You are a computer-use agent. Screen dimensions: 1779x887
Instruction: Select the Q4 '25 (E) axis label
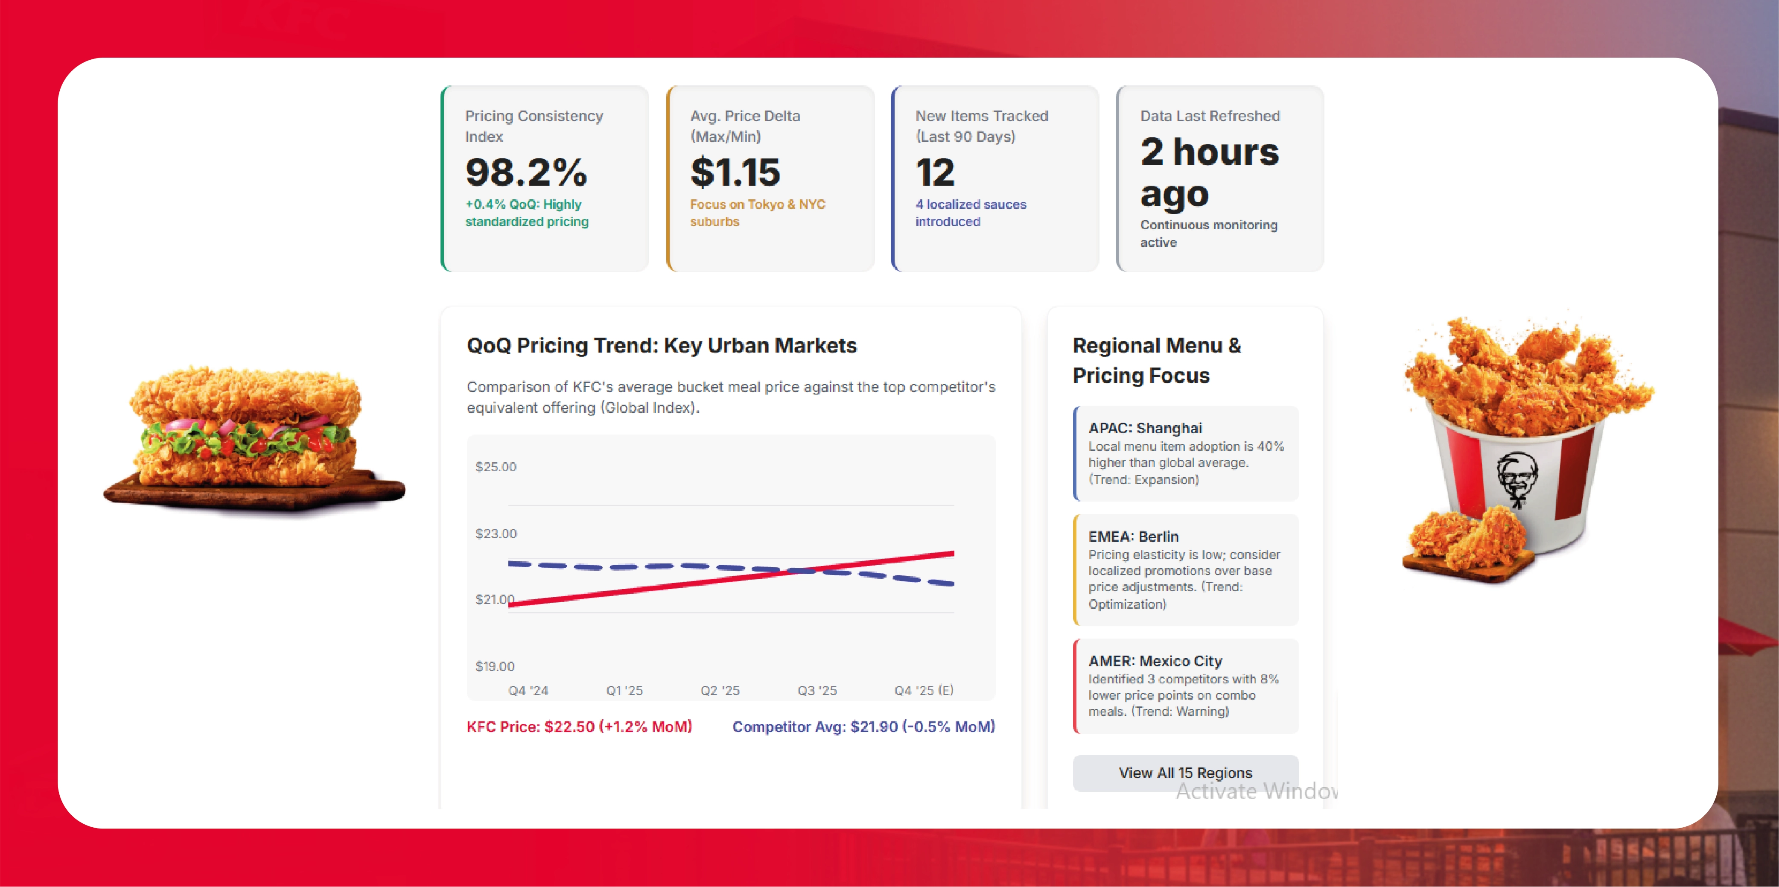click(923, 690)
